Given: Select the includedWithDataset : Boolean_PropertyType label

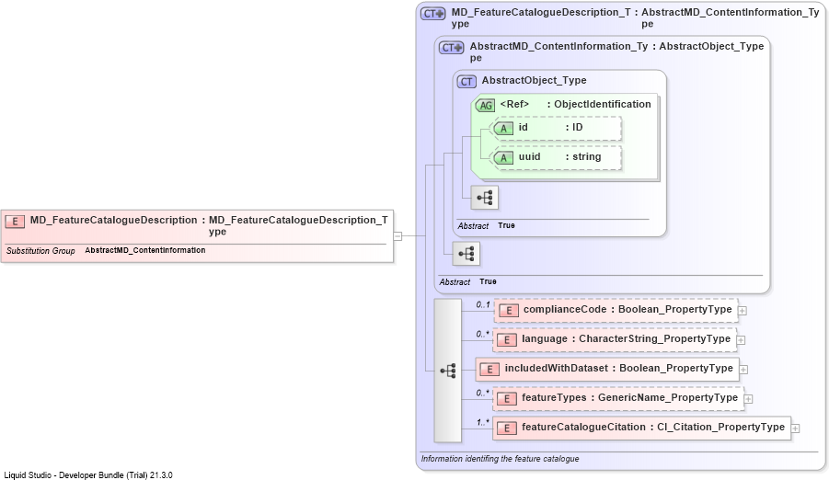Looking at the screenshot, I should [618, 369].
